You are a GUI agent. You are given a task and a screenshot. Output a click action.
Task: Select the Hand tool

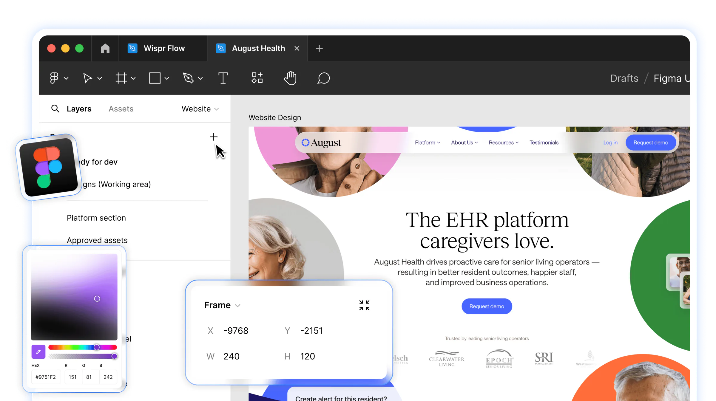tap(290, 78)
